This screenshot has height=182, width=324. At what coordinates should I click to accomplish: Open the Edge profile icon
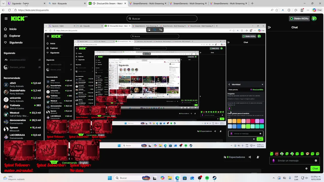[302, 10]
